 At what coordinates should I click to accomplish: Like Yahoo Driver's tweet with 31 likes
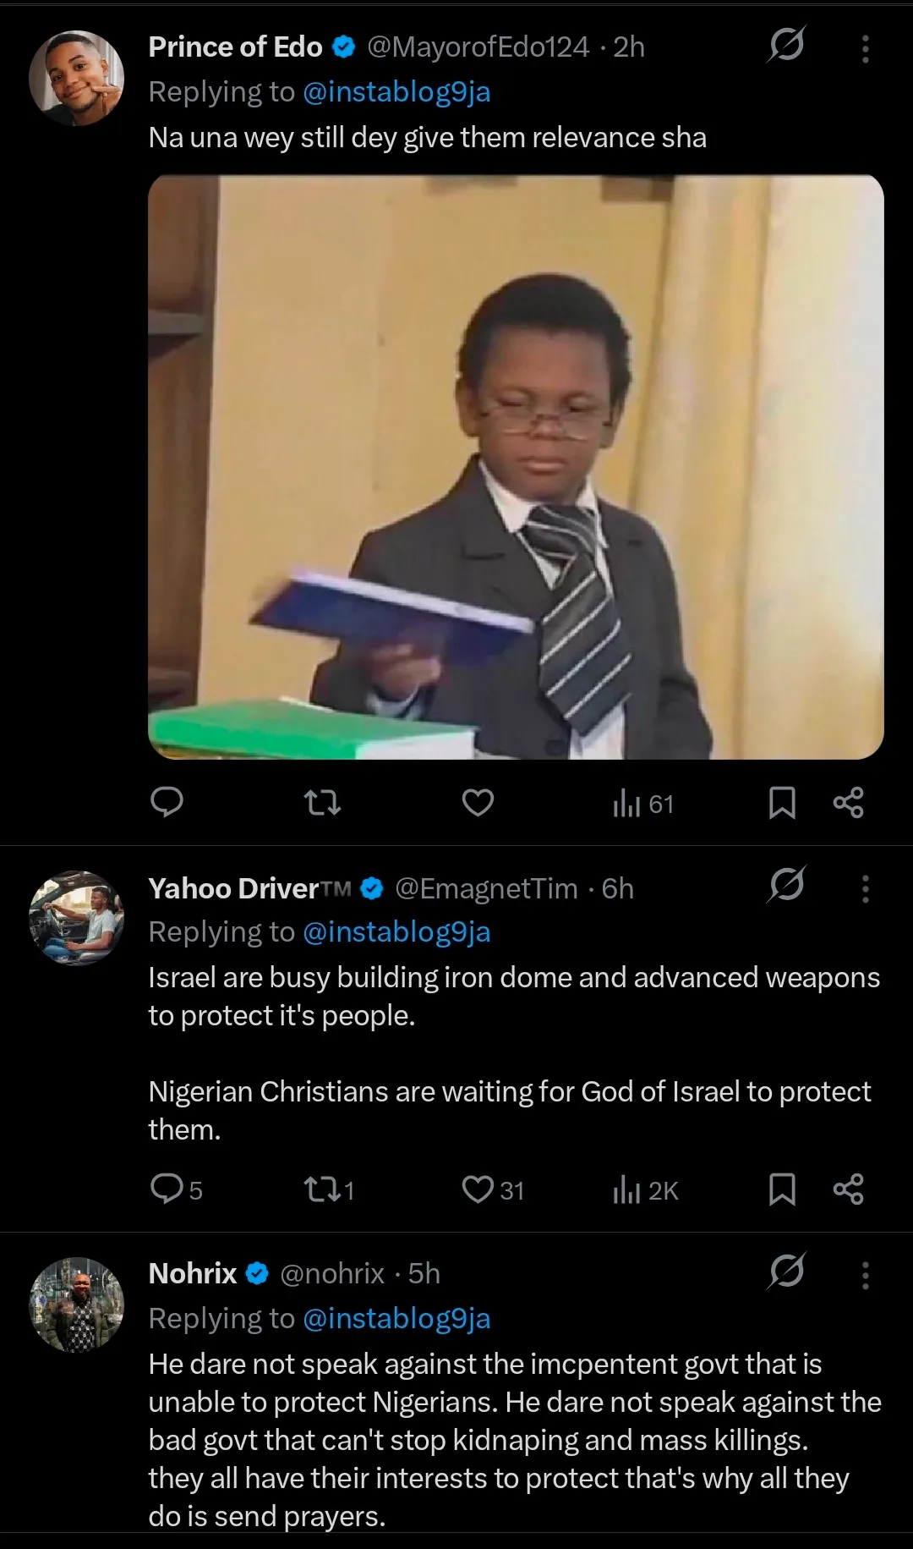(x=478, y=1189)
